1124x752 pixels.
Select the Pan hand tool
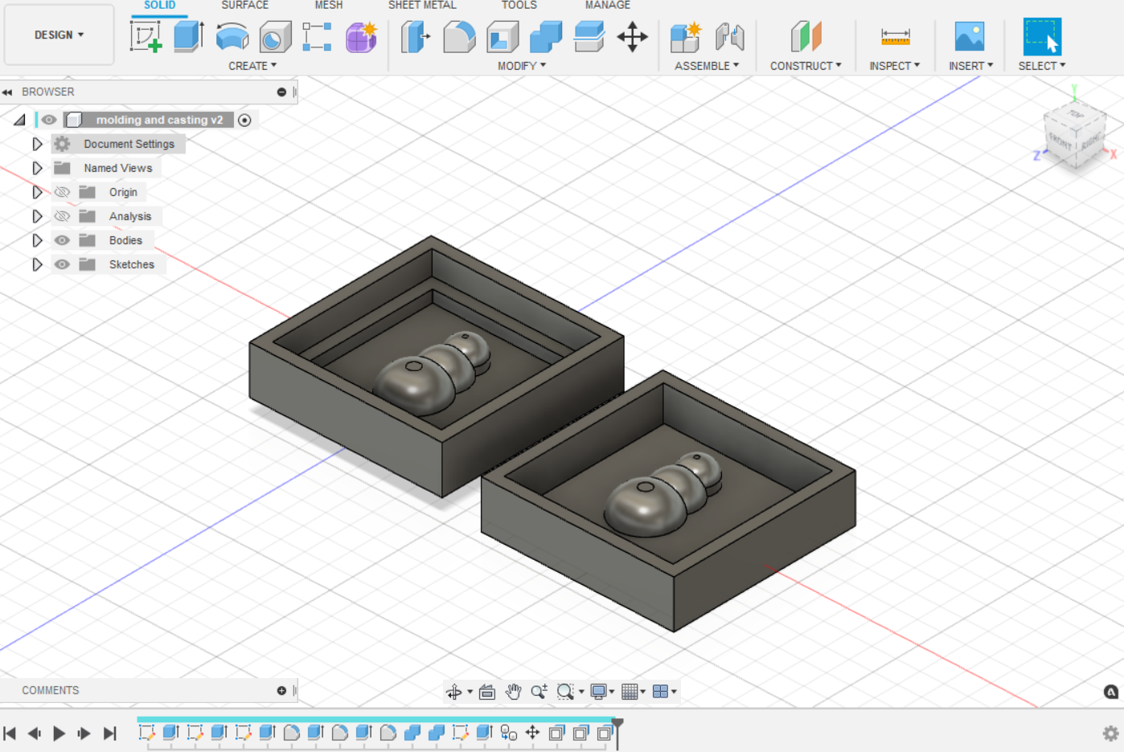coord(513,692)
